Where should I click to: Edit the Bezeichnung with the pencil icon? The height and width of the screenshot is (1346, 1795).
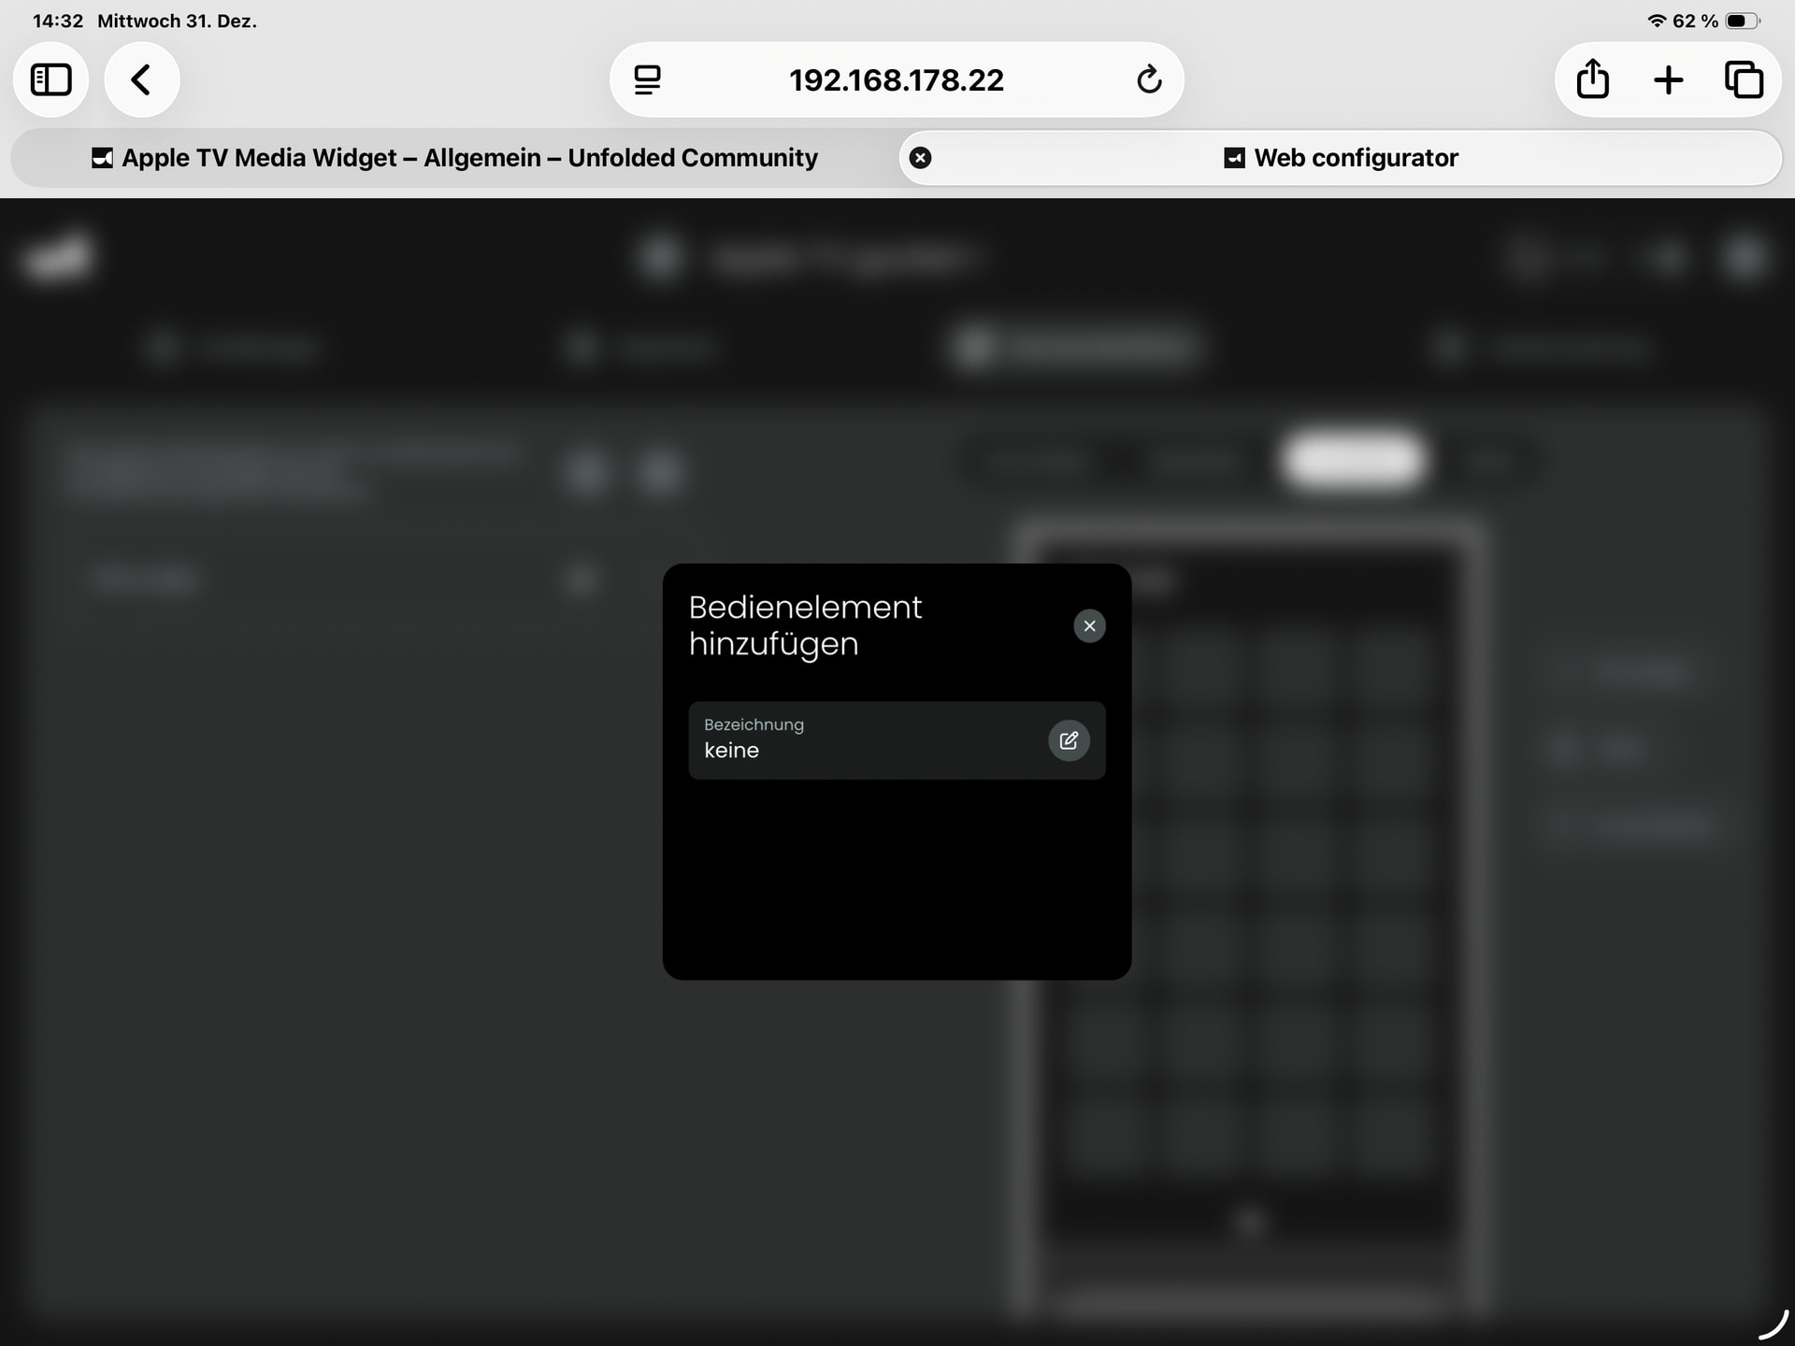click(x=1069, y=740)
